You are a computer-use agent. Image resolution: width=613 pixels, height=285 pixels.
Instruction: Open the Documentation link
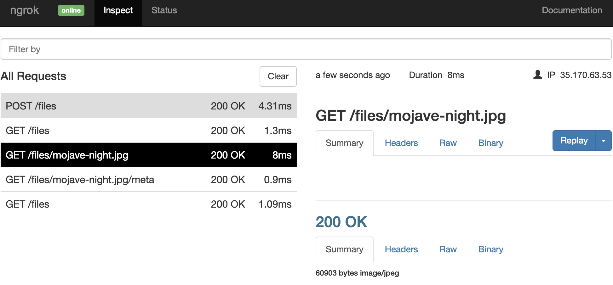(571, 10)
